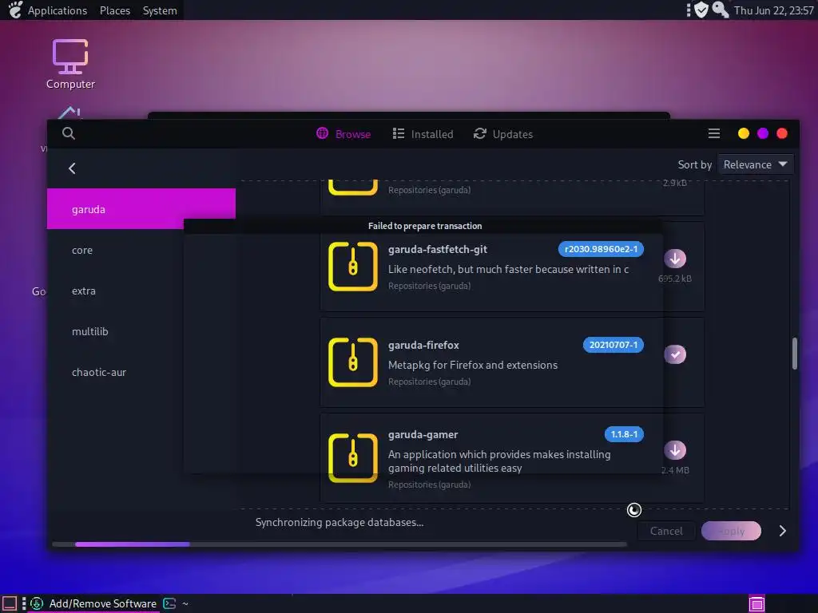
Task: Open the Applications menu in top panel
Action: click(x=58, y=10)
